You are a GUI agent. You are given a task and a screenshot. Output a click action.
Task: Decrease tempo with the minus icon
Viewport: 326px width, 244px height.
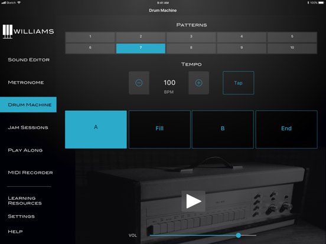tap(139, 83)
